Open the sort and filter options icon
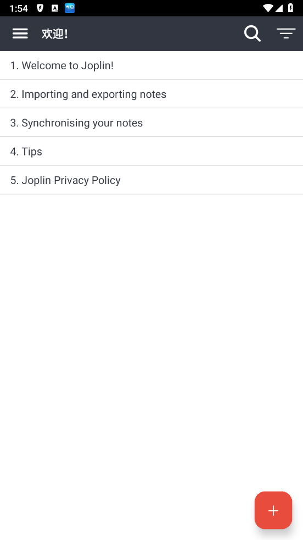 pyautogui.click(x=286, y=34)
